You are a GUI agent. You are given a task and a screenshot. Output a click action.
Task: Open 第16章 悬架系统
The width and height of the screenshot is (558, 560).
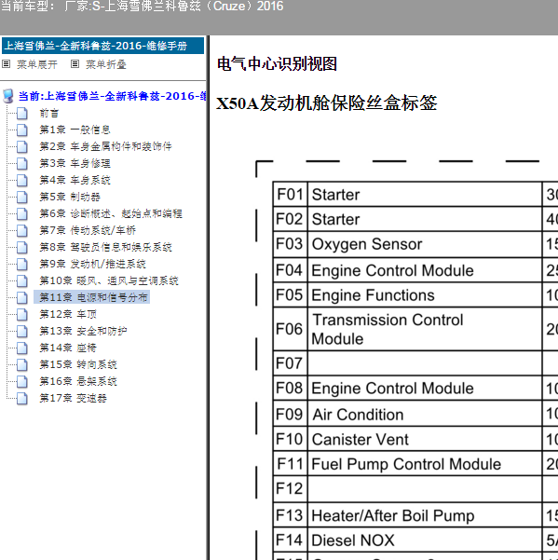[78, 382]
